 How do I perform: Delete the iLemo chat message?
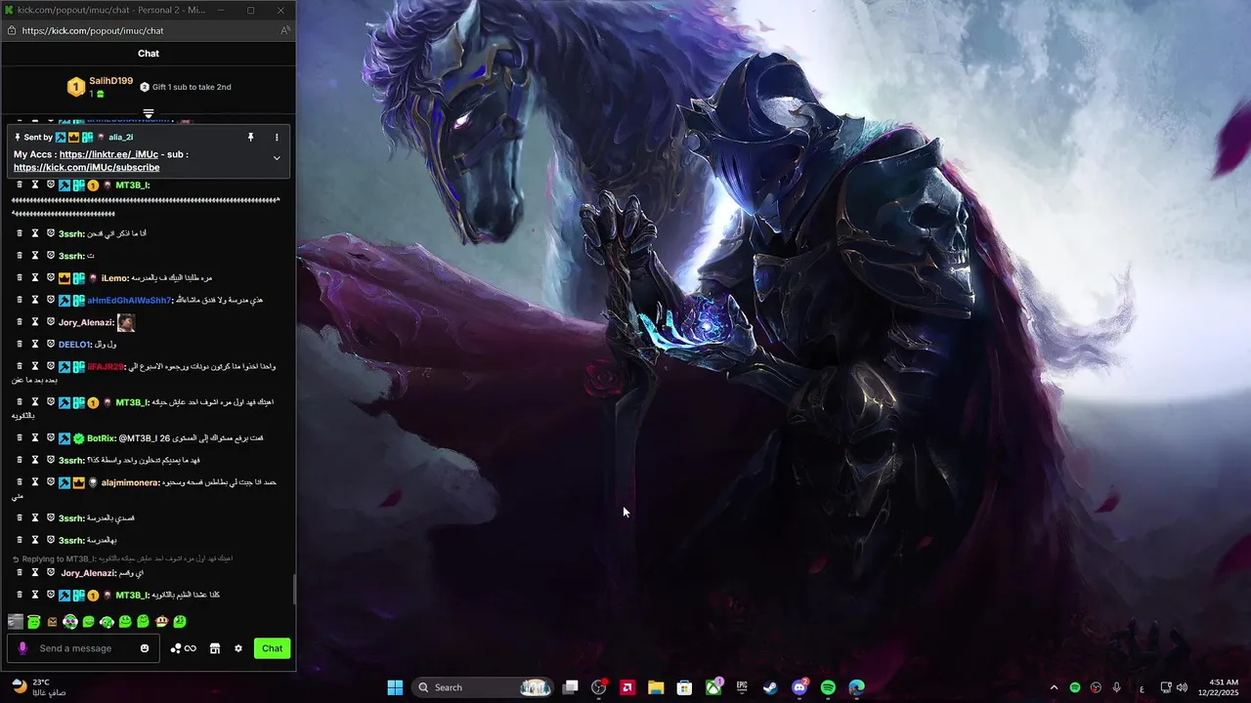click(x=20, y=278)
